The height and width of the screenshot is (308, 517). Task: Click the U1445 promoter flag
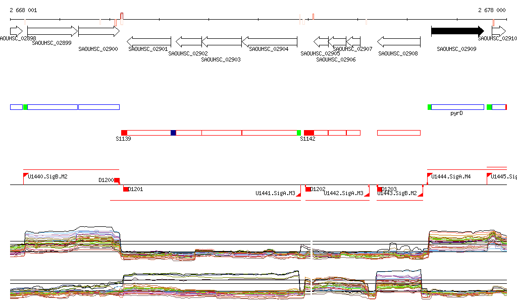point(489,175)
